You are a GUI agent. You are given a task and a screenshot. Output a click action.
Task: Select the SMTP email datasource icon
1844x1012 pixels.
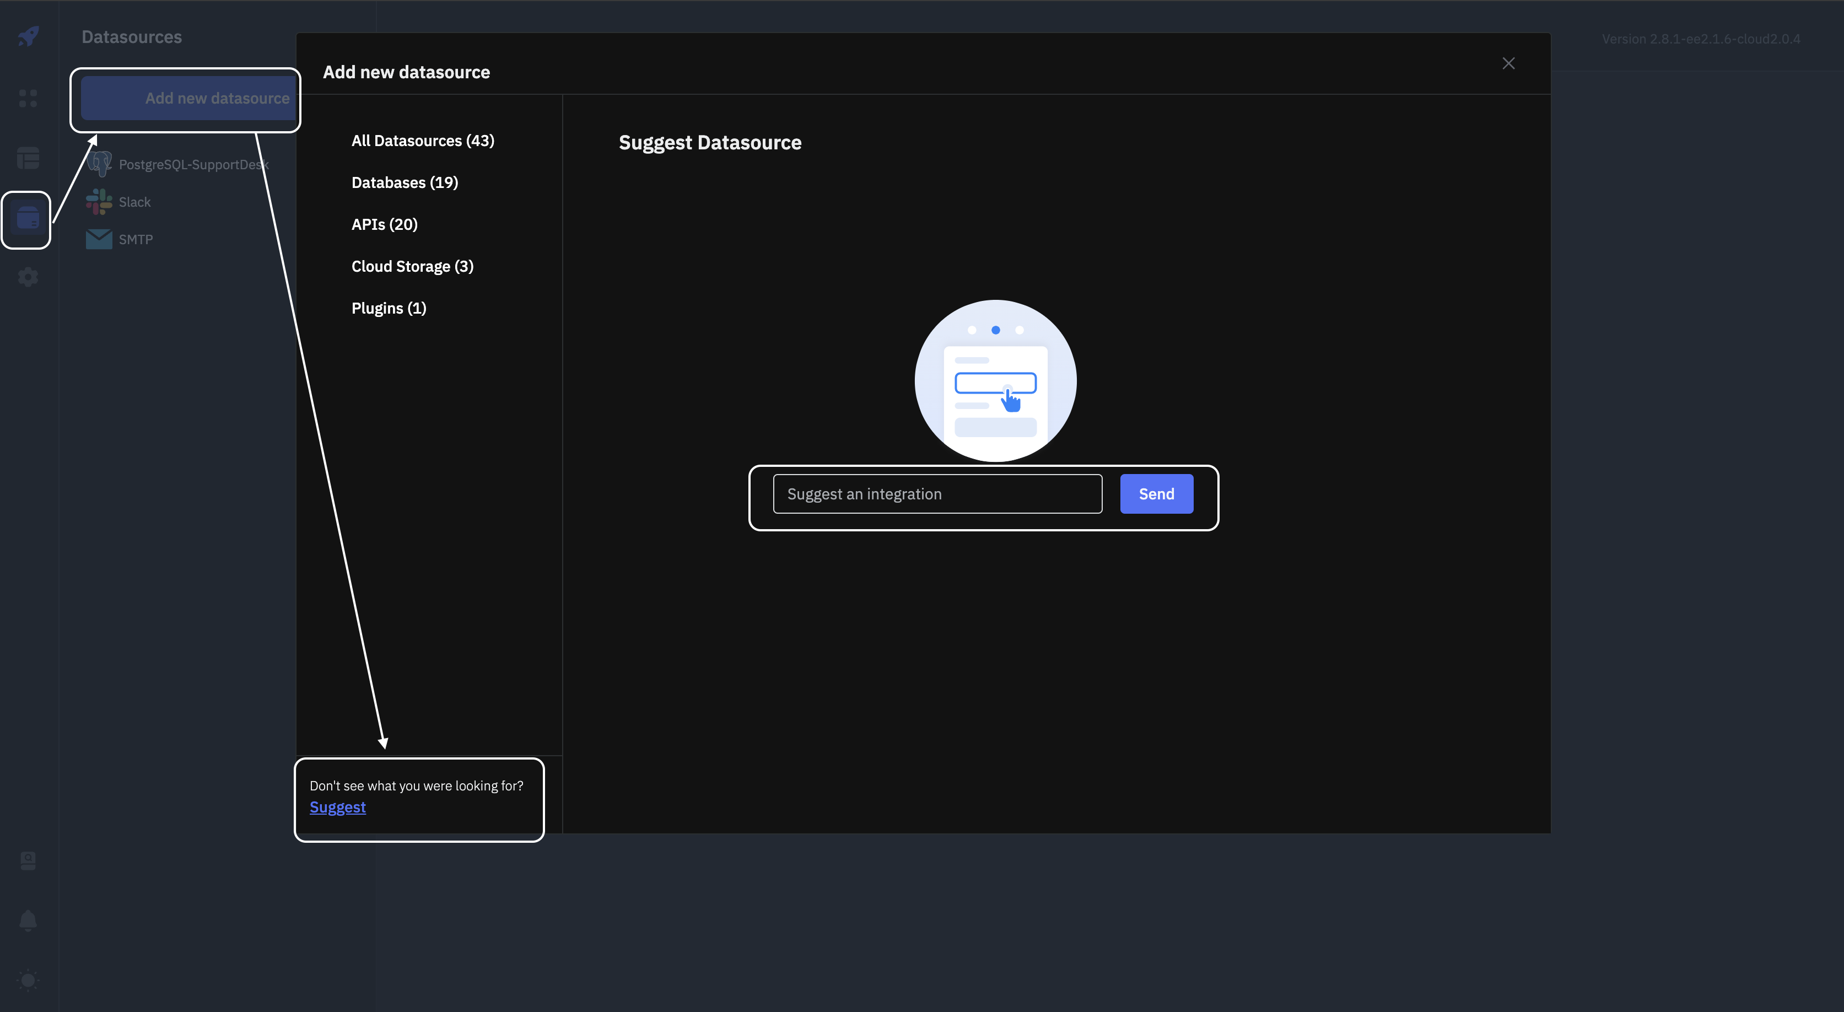point(99,239)
